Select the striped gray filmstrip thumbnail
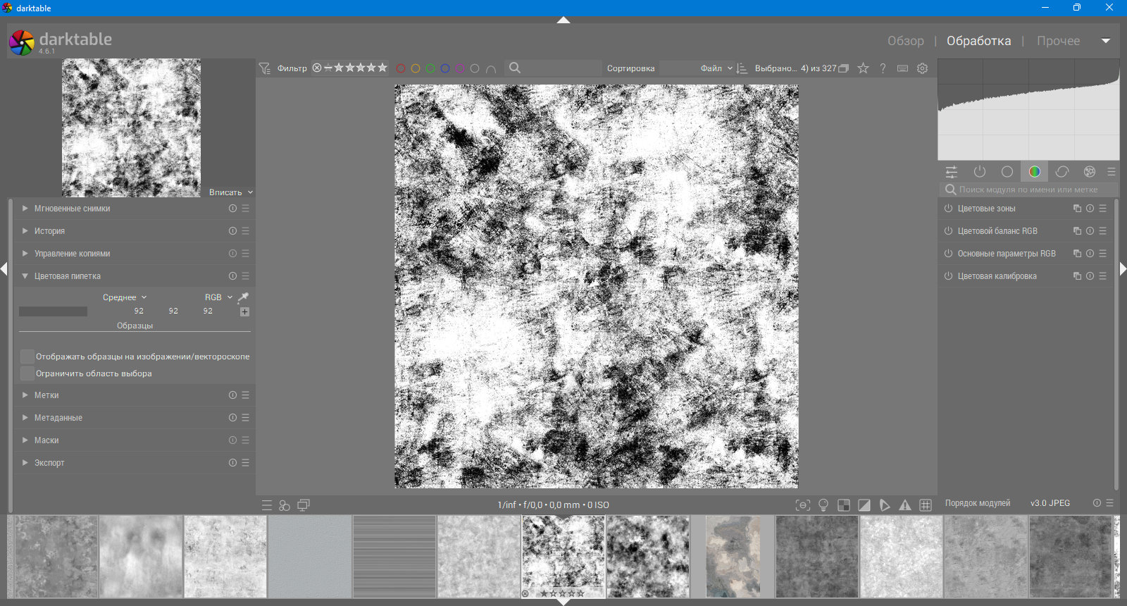The image size is (1127, 606). pyautogui.click(x=394, y=557)
